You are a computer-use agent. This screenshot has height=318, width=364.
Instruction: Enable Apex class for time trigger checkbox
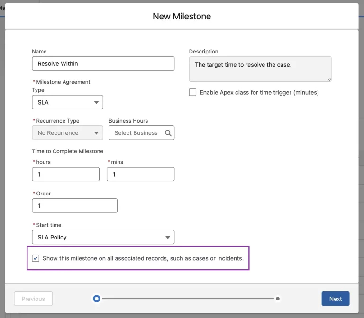click(192, 92)
